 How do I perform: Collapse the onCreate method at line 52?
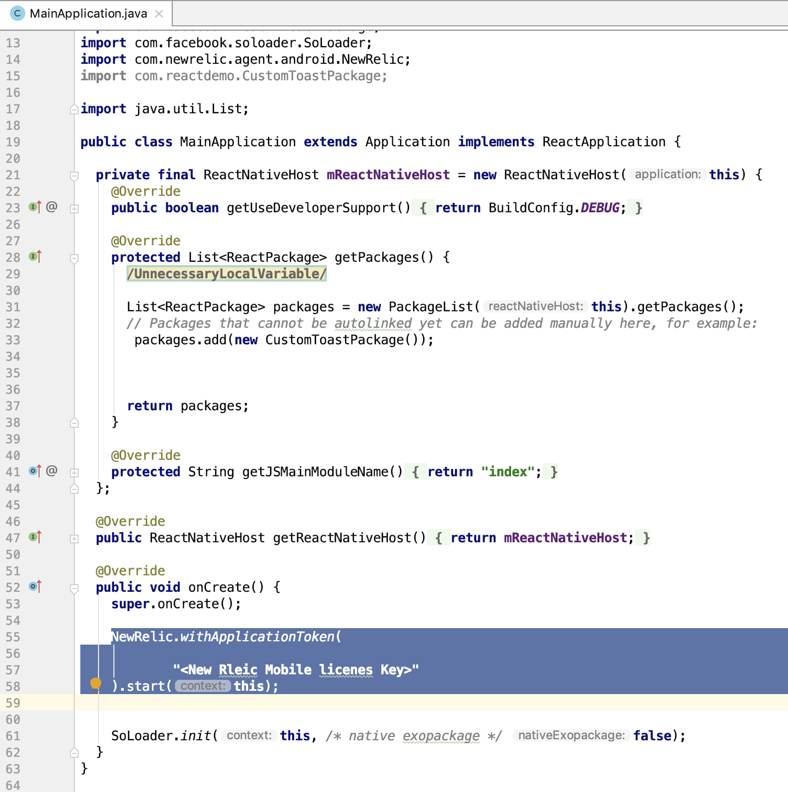(x=74, y=588)
